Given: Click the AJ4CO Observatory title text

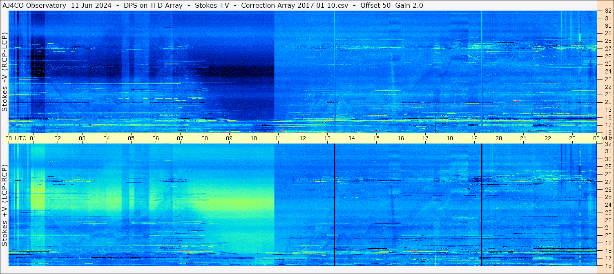Looking at the screenshot, I should (x=34, y=5).
